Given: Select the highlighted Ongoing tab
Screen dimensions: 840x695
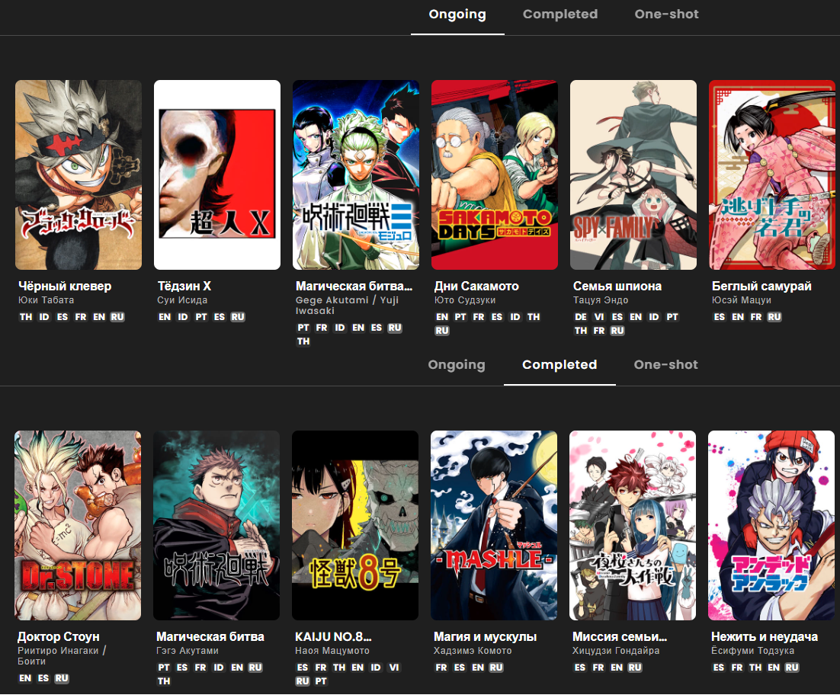Looking at the screenshot, I should (x=457, y=14).
